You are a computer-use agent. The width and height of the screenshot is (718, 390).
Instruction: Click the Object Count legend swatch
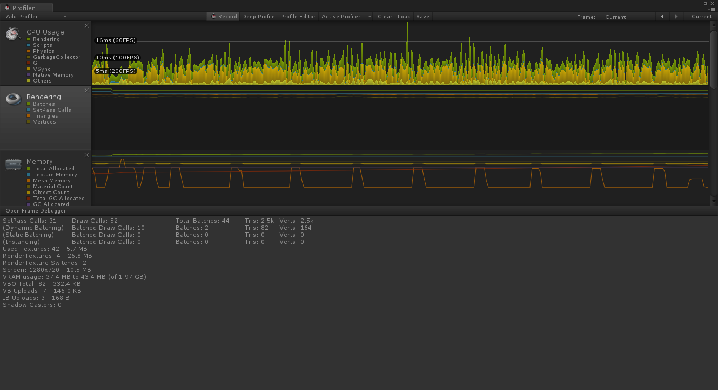pyautogui.click(x=28, y=193)
